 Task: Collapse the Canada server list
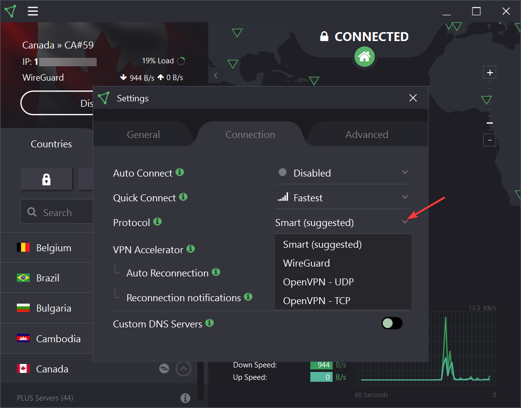[x=183, y=368]
